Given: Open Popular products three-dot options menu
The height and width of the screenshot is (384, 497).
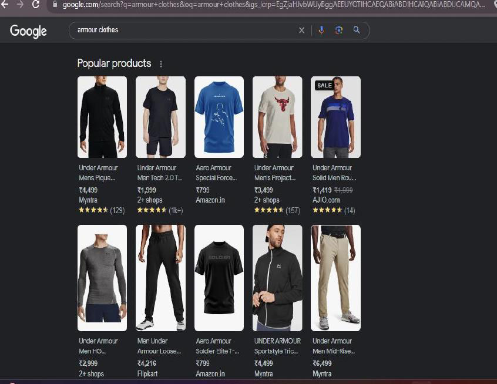Looking at the screenshot, I should (x=161, y=64).
